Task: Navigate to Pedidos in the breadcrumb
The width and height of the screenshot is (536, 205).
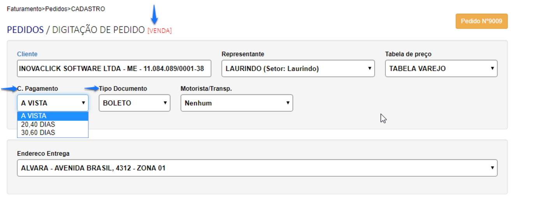Action: pos(56,9)
